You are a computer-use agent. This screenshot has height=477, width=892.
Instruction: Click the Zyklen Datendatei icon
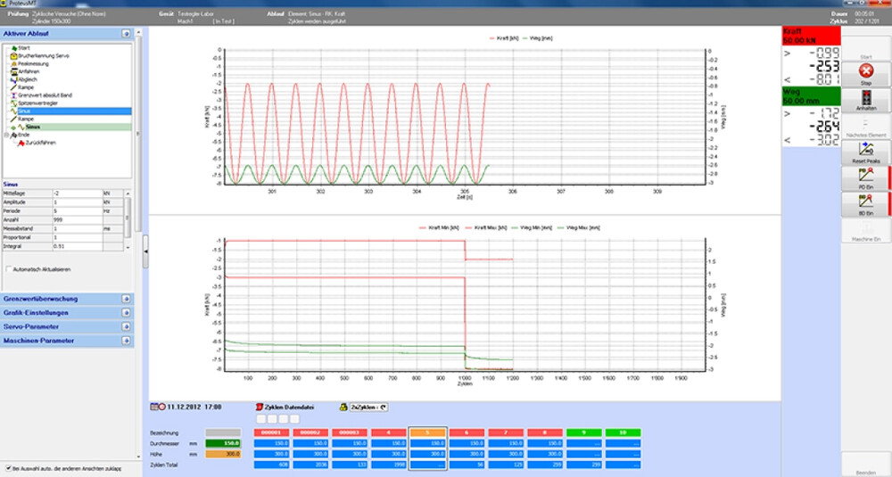[x=260, y=407]
